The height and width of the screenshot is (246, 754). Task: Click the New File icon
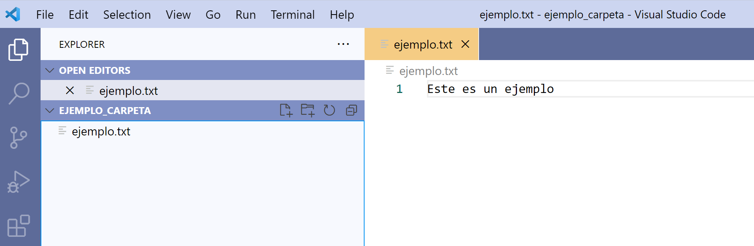pyautogui.click(x=286, y=111)
